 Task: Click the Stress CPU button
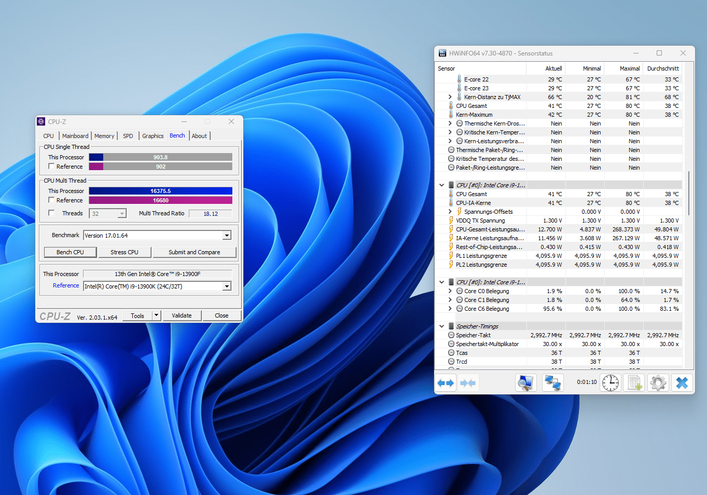pos(124,252)
